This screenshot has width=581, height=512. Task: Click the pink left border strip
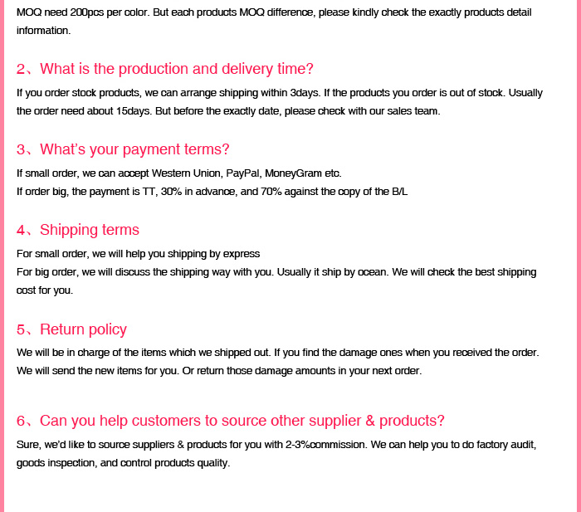(2, 256)
